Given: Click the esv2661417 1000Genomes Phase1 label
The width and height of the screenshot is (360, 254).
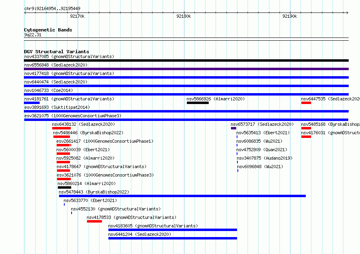Looking at the screenshot, I should [105, 141].
